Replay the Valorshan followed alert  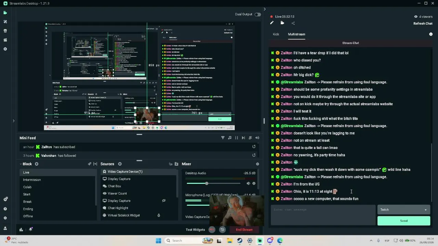[254, 155]
